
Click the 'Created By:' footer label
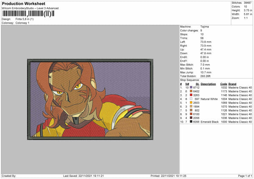tap(9, 176)
